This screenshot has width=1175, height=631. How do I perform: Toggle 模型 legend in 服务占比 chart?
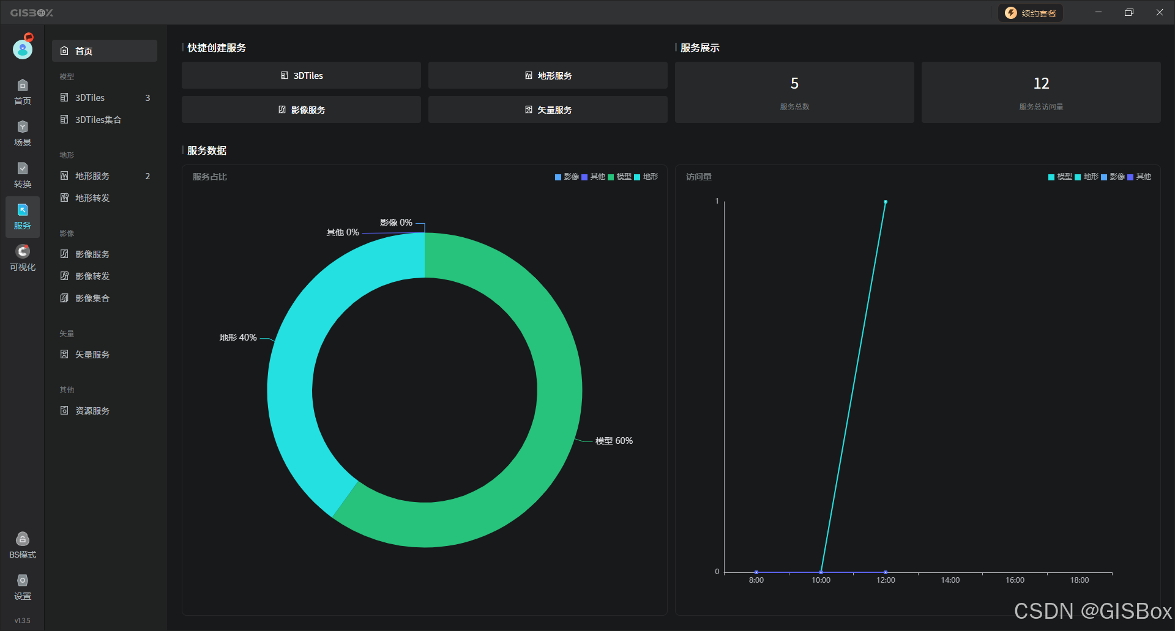coord(619,177)
